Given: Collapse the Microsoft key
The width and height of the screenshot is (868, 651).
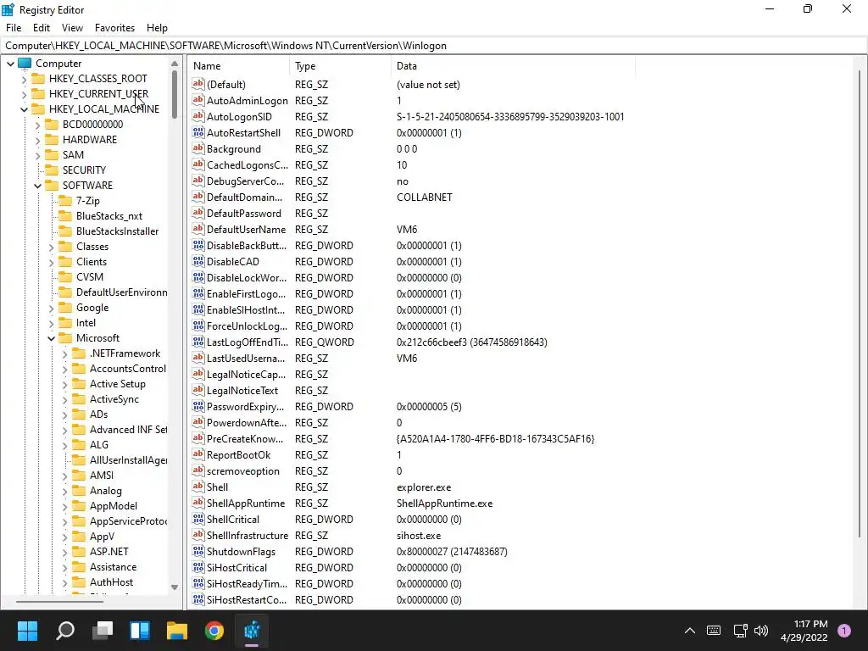Looking at the screenshot, I should click(51, 338).
